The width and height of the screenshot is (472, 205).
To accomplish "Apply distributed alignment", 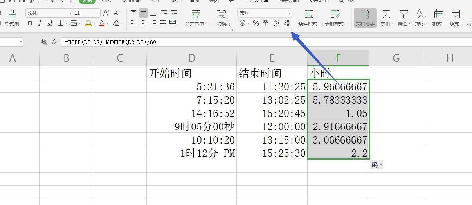I will (x=173, y=23).
